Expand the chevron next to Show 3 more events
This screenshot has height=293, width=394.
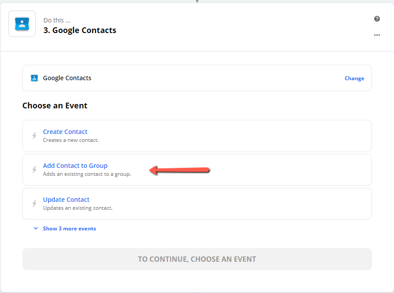pyautogui.click(x=36, y=228)
